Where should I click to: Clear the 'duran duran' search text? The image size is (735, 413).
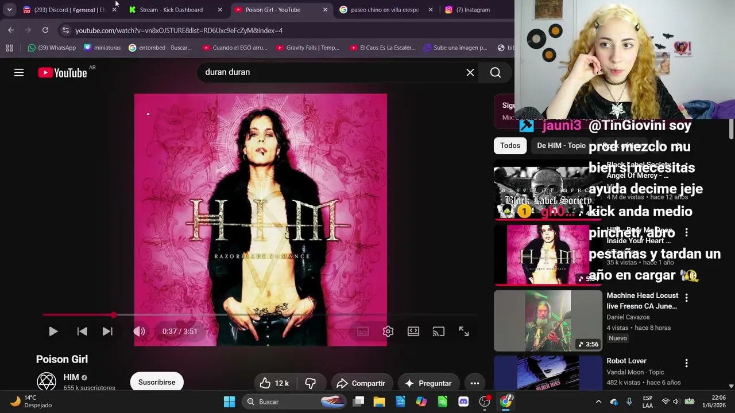click(470, 72)
